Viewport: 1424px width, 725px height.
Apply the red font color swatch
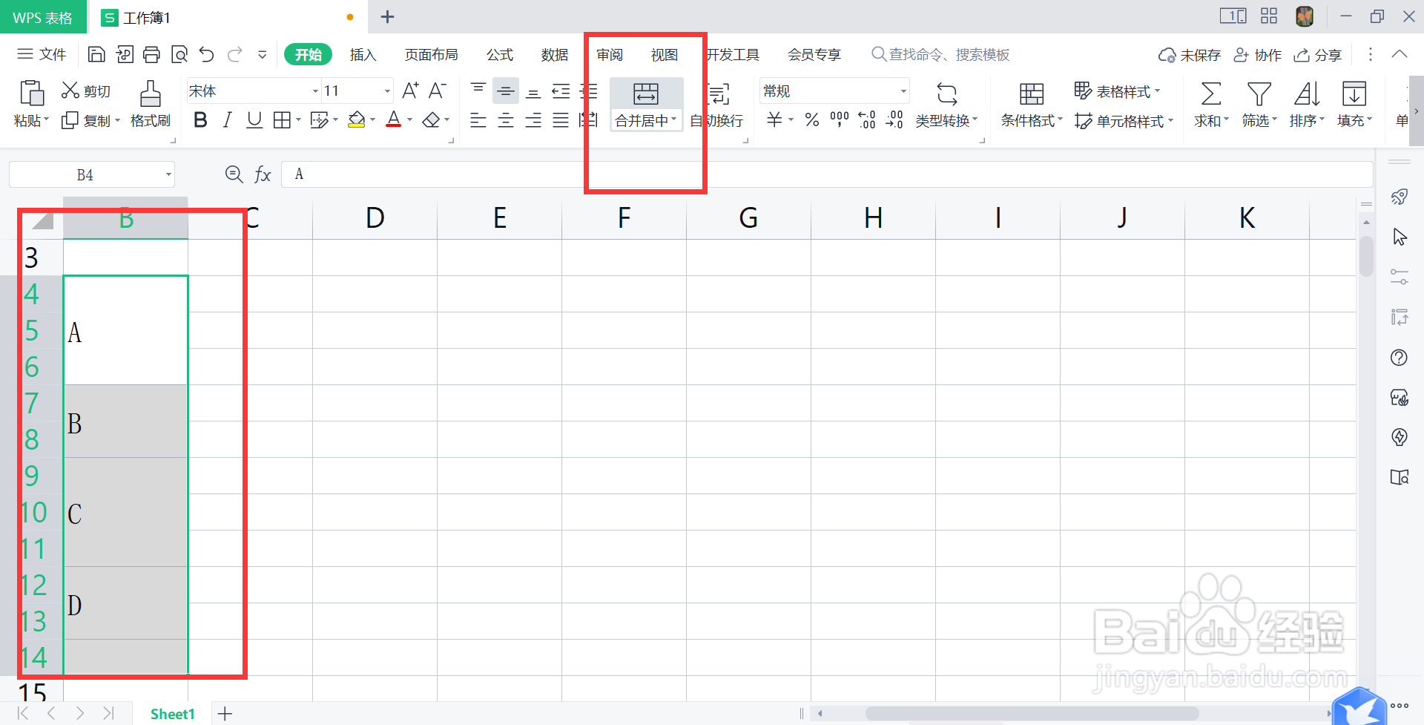tap(394, 120)
